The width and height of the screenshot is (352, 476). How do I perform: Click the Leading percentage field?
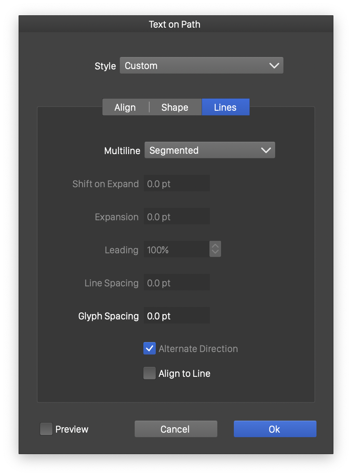tap(176, 250)
